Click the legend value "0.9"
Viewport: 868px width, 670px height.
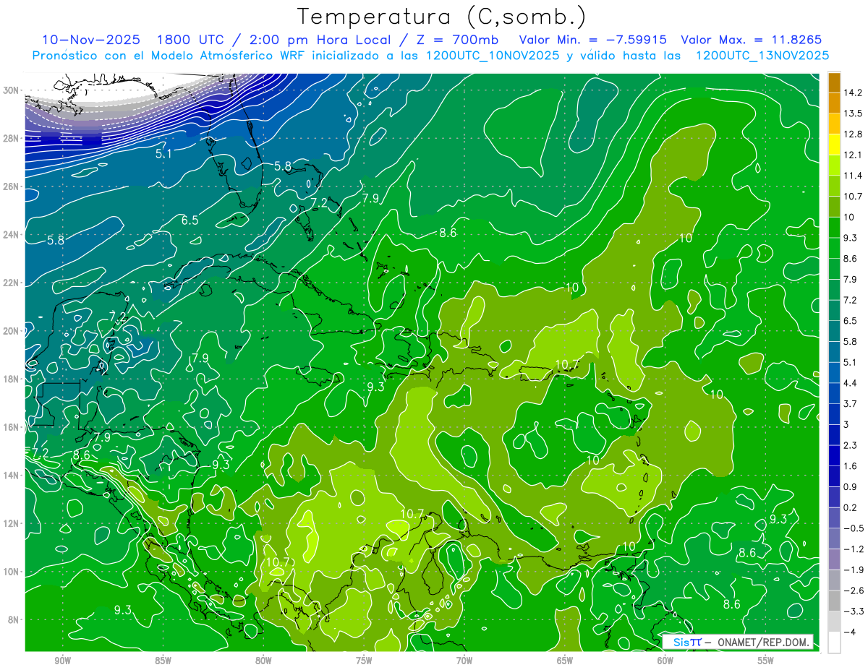pos(850,487)
